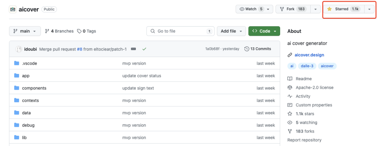This screenshot has height=146, width=383.
Task: Click the idoubi author avatar
Action: 19,49
